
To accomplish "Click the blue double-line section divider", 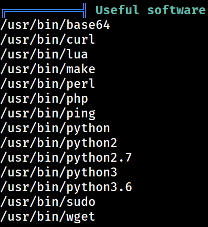I will [44, 11].
